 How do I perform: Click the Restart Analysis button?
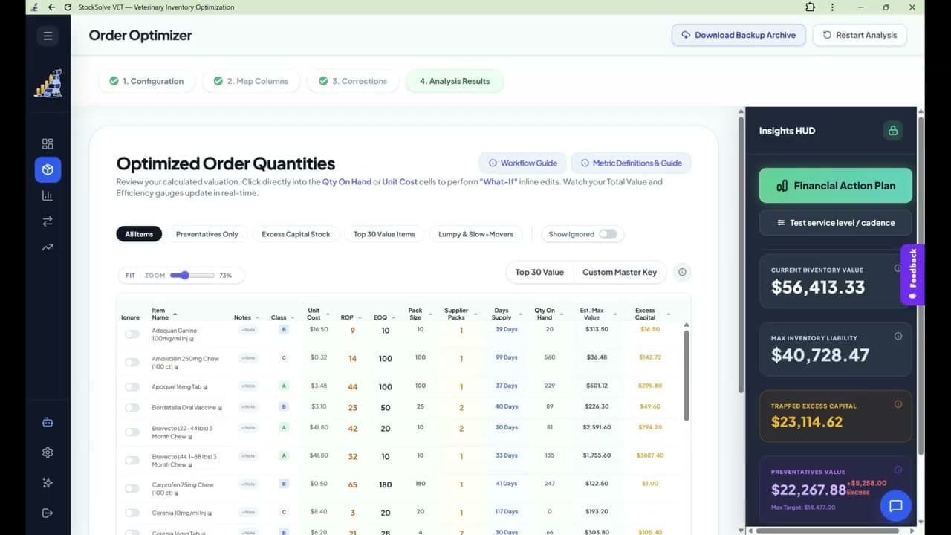860,35
